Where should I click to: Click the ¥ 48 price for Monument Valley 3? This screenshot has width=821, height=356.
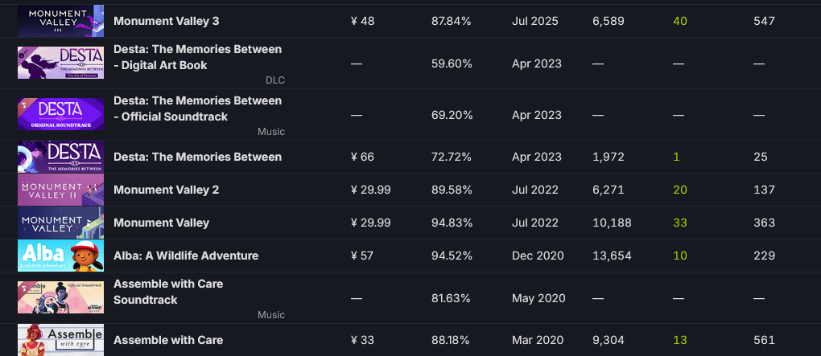pyautogui.click(x=363, y=21)
